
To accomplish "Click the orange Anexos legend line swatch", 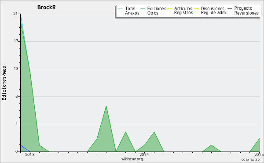I will click(121, 13).
